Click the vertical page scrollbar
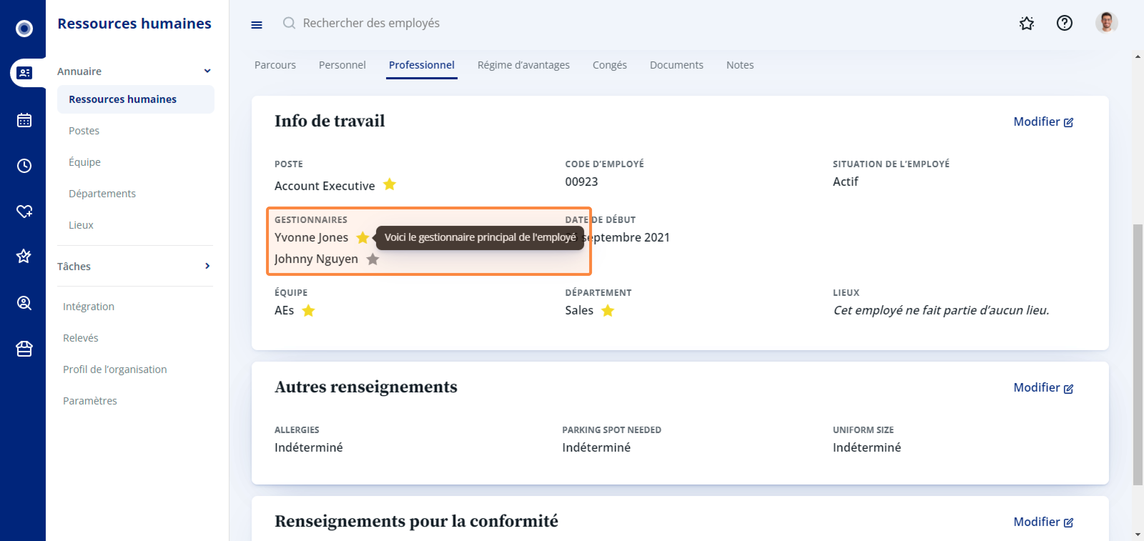Viewport: 1144px width, 541px height. click(x=1137, y=355)
